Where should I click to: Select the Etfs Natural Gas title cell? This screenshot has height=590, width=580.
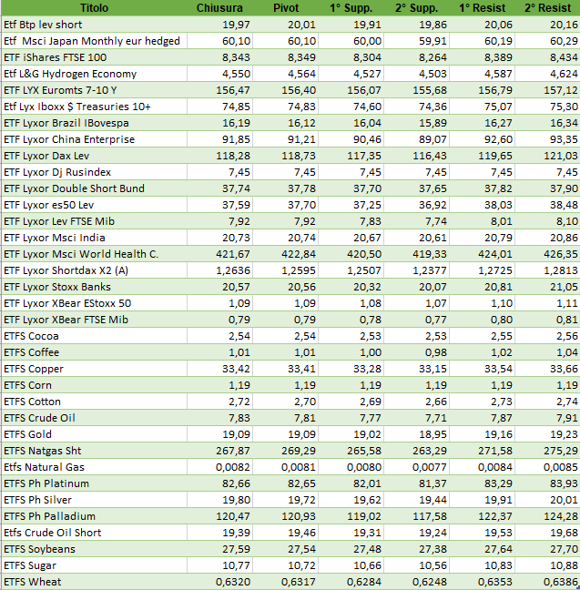(x=94, y=467)
